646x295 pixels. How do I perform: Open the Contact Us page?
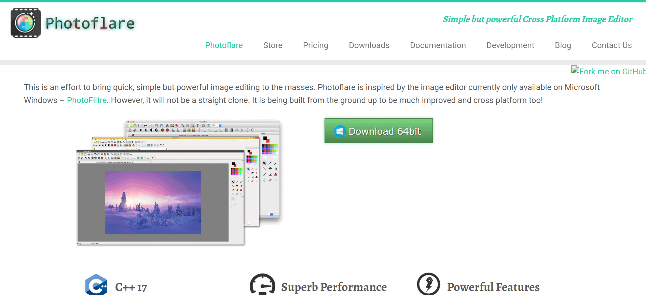click(611, 45)
